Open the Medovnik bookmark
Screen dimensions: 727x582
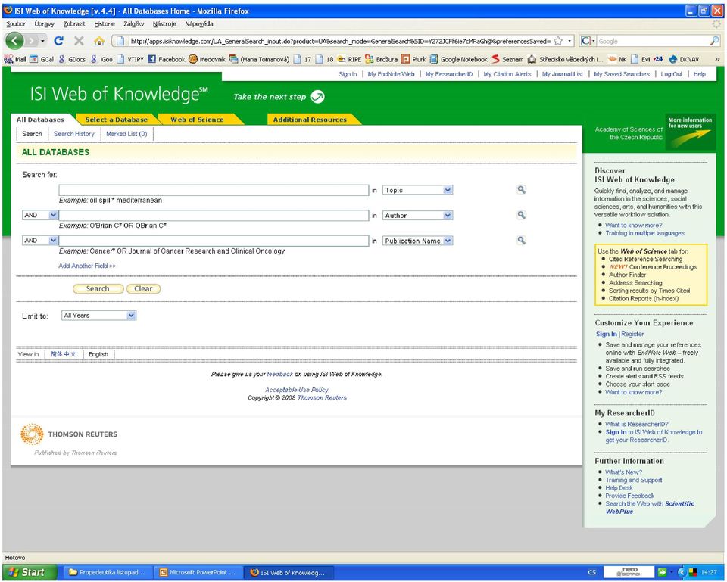[x=207, y=59]
